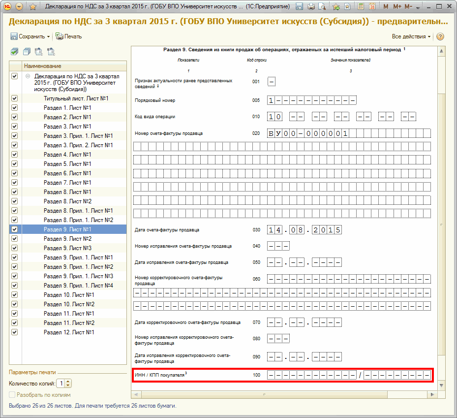Screen dimensions: 457x418
Task: Click the date 14.08.2015 field
Action: click(305, 230)
